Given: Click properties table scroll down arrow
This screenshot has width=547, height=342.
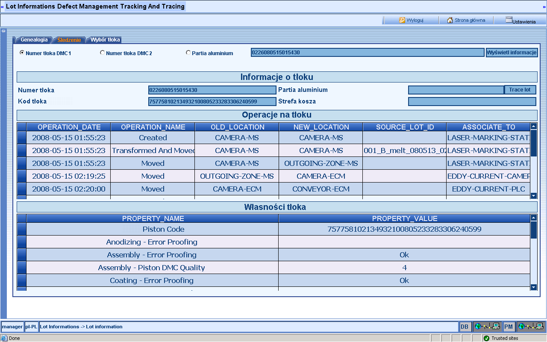Looking at the screenshot, I should [x=533, y=287].
